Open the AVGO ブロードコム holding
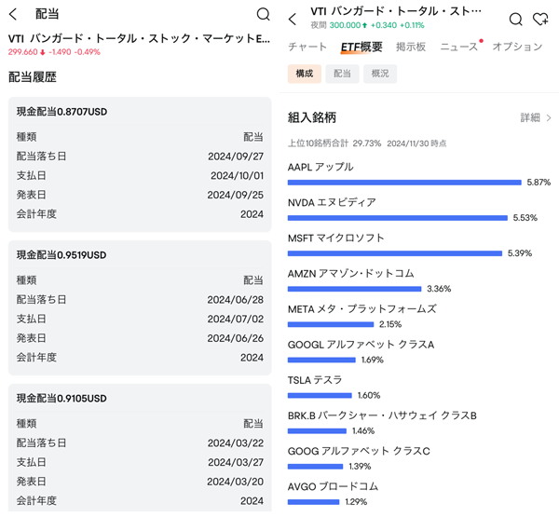Viewport: 559px width, 517px height. point(333,486)
